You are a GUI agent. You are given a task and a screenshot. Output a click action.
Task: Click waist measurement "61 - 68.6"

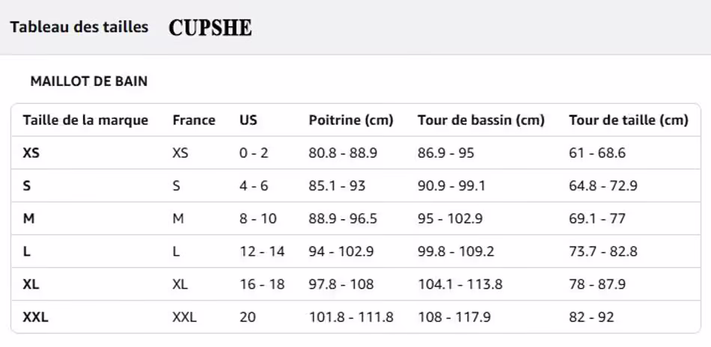tap(597, 153)
